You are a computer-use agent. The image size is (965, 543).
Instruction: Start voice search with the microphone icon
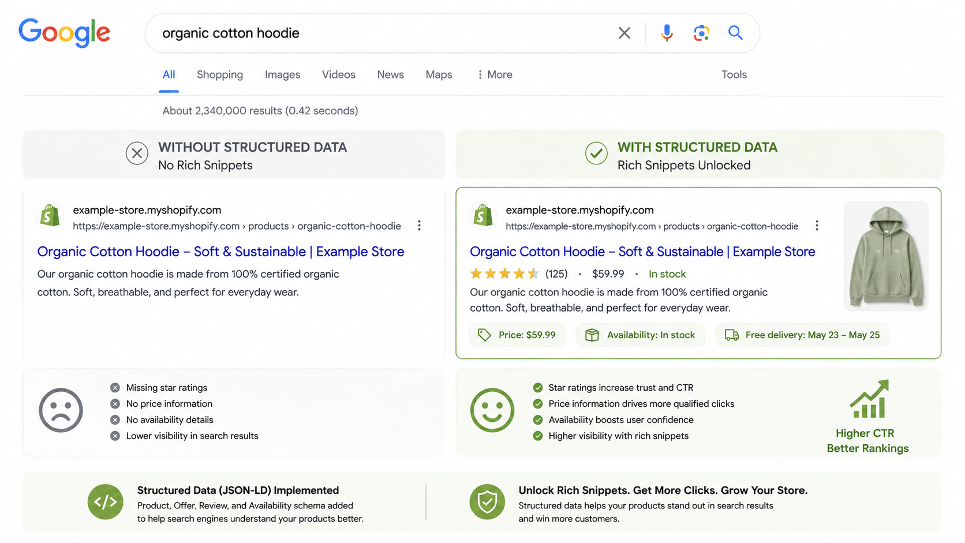[667, 33]
